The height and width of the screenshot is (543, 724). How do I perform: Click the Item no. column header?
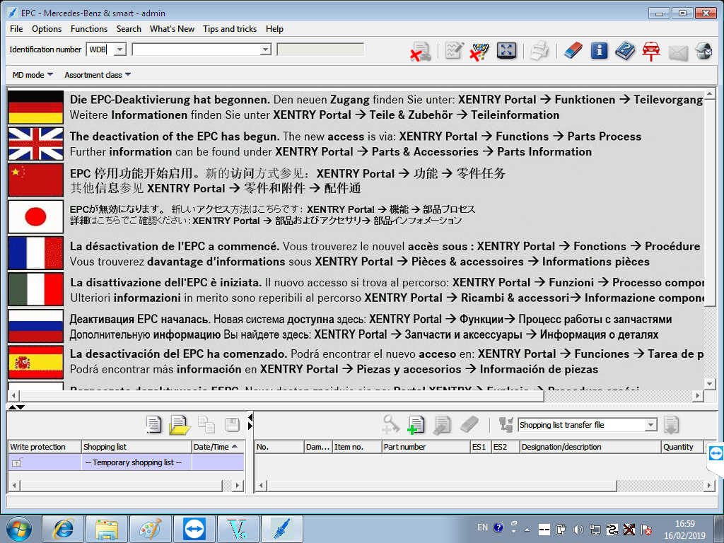pyautogui.click(x=356, y=447)
